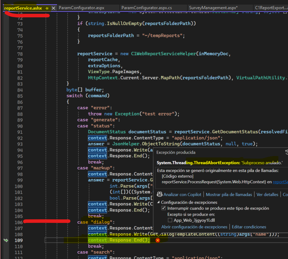Switch to SurveyManagement.aspx tab
This screenshot has width=288, height=259.
[x=213, y=8]
